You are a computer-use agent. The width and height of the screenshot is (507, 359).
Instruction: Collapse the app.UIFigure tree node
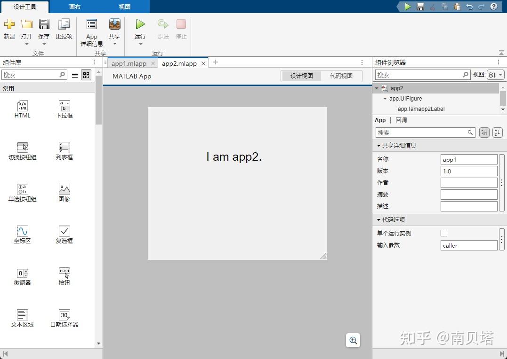pyautogui.click(x=385, y=98)
